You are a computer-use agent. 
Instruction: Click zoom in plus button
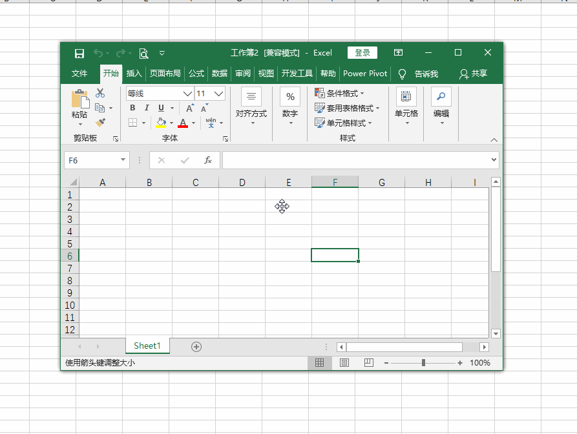click(459, 363)
